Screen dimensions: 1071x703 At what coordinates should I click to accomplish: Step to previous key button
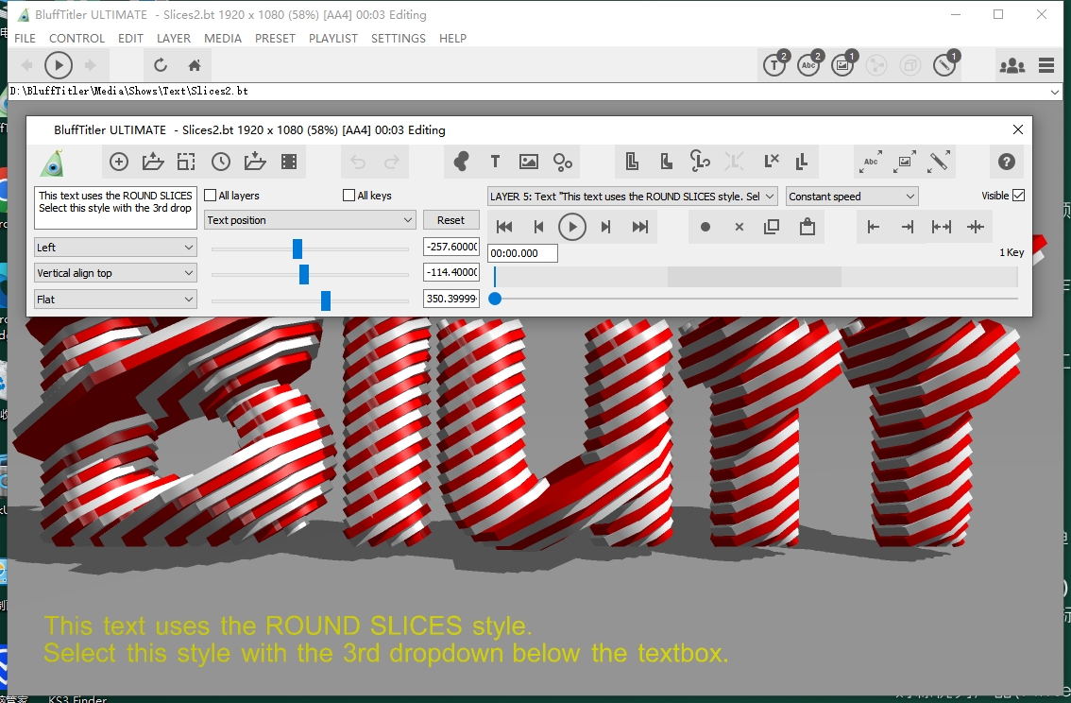[x=538, y=227]
